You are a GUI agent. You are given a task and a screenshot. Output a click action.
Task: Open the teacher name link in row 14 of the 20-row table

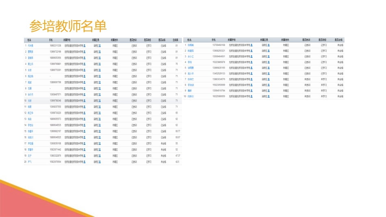pyautogui.click(x=30, y=125)
